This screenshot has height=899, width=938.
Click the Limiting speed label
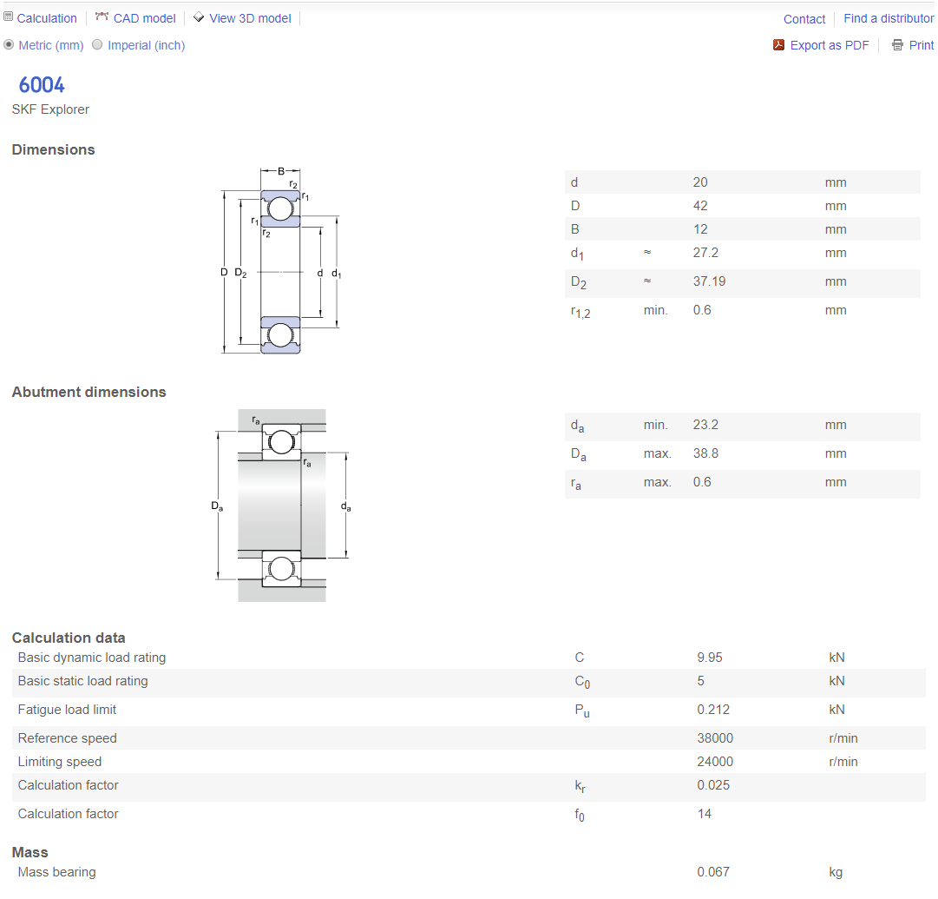[60, 762]
